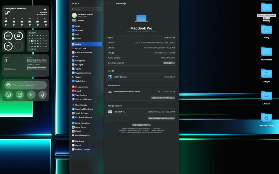279x174 pixels.
Task: Open Tryb skupienia settings
Action: click(86, 95)
